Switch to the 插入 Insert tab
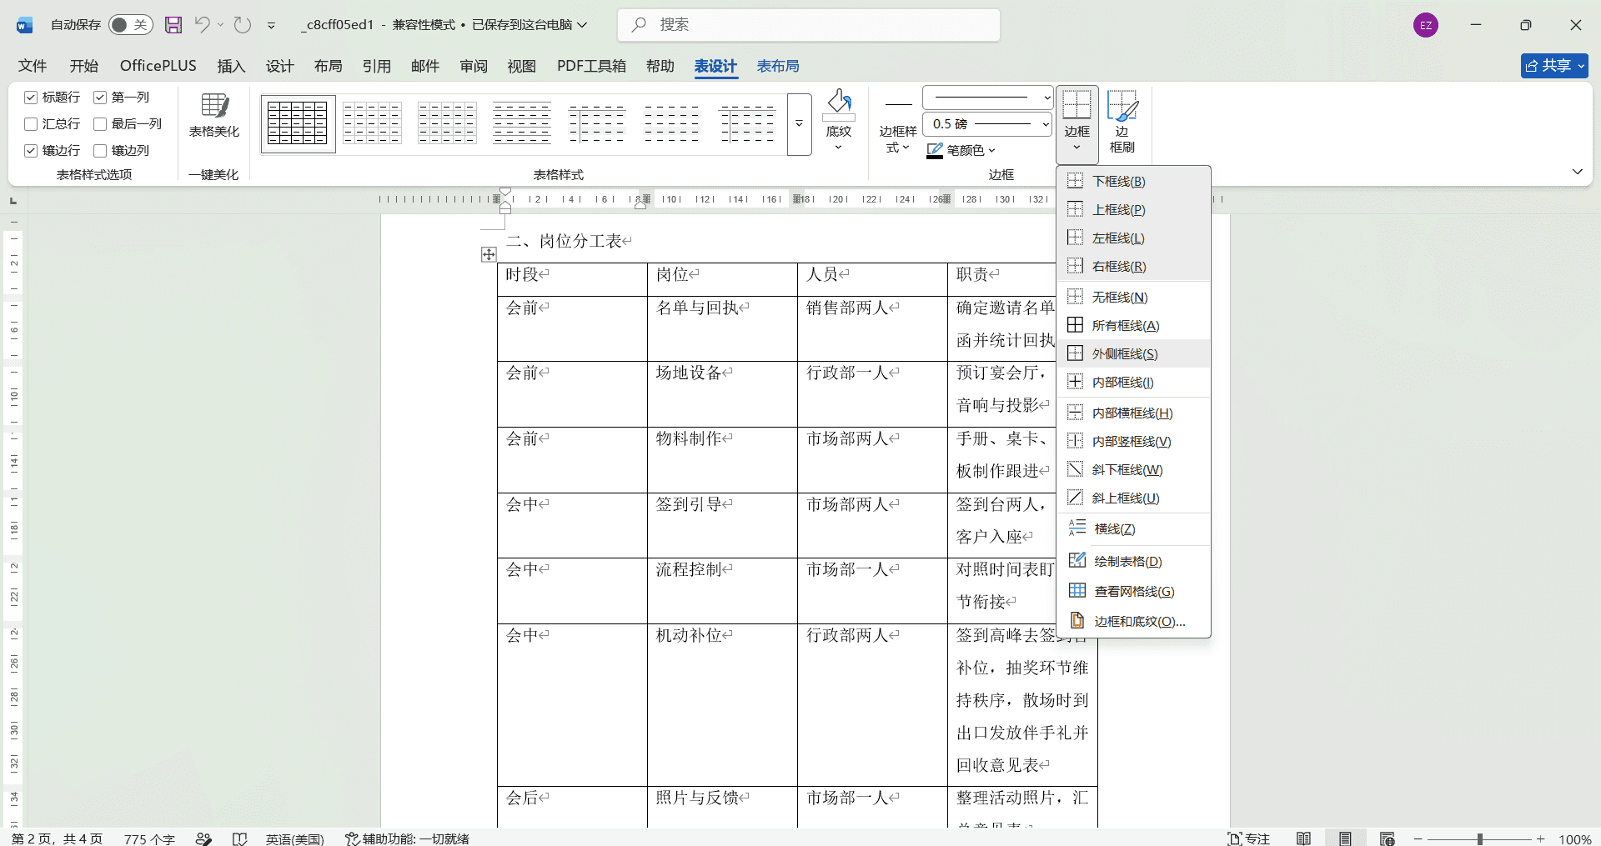Image resolution: width=1601 pixels, height=846 pixels. tap(231, 66)
